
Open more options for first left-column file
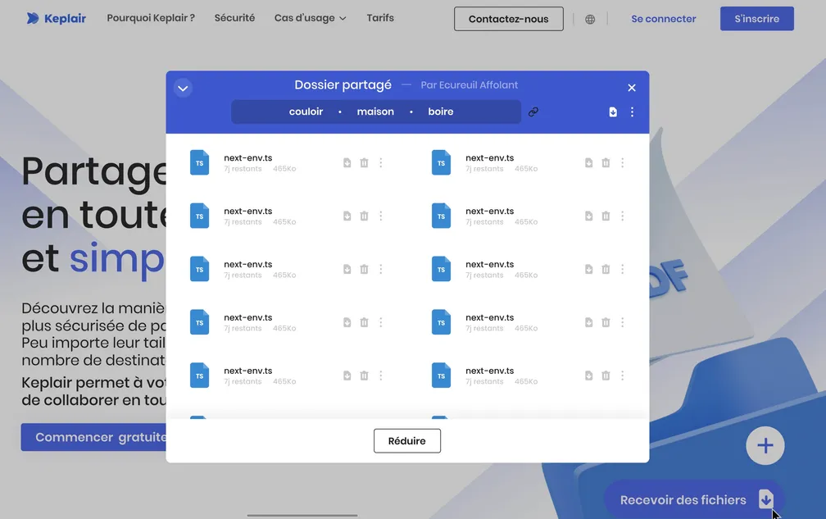380,163
